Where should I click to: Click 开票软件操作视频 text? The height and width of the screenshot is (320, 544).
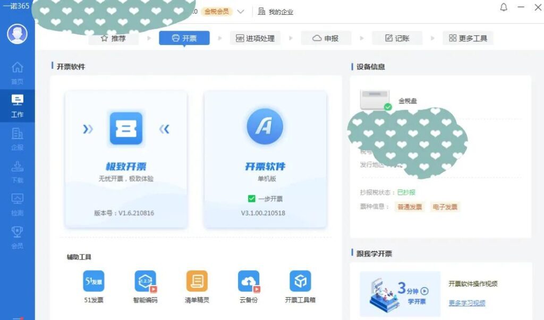(x=473, y=283)
